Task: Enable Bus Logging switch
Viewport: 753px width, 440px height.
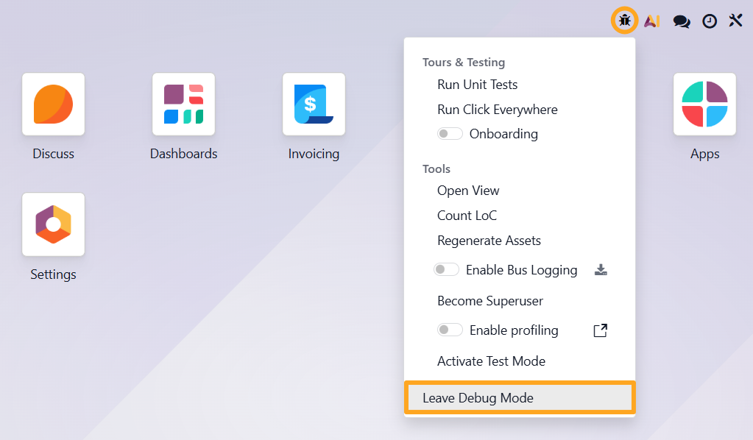Action: tap(446, 269)
